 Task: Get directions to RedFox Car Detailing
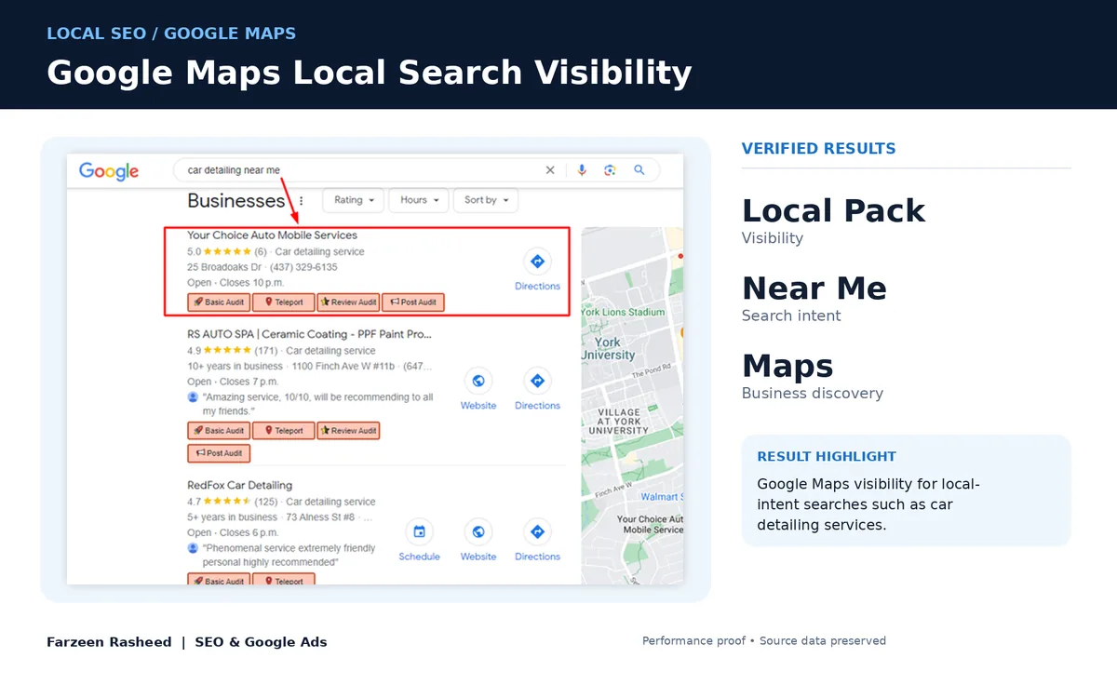(x=537, y=531)
